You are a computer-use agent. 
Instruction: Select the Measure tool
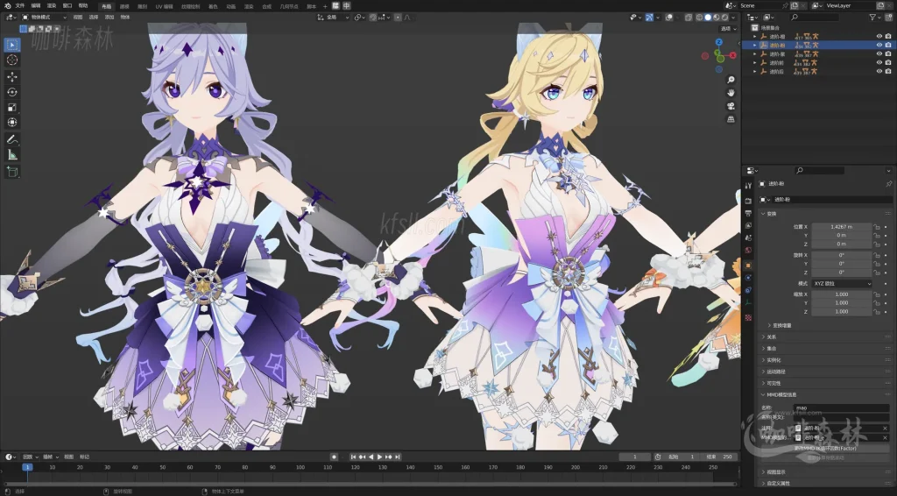pos(12,154)
